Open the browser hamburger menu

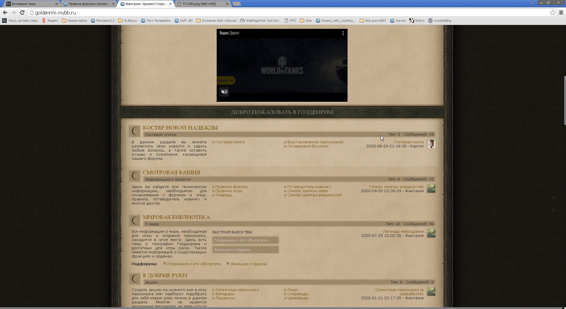561,12
